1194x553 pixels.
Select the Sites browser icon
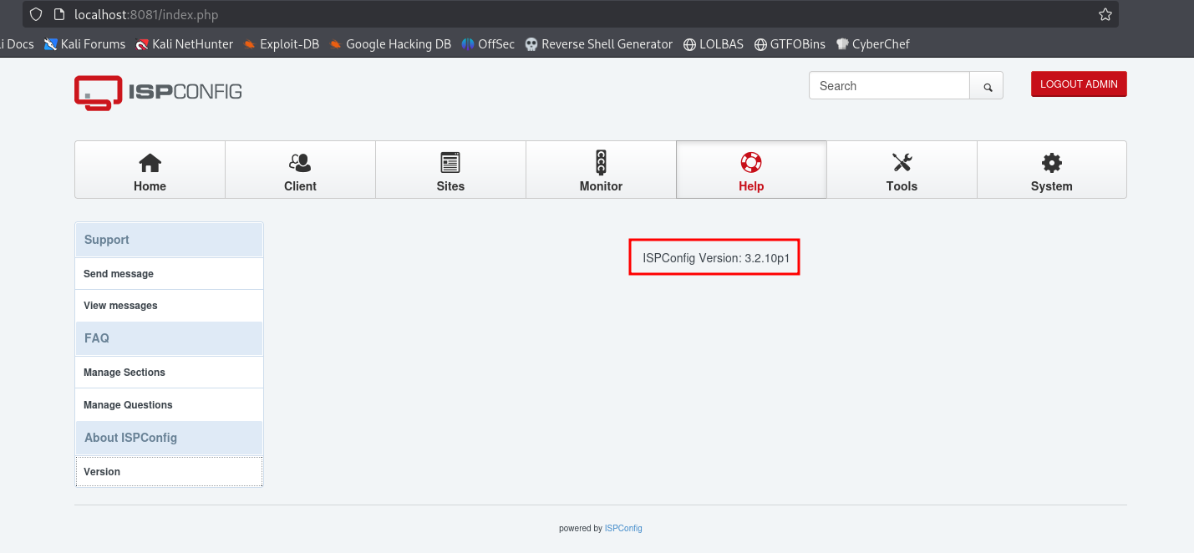(450, 162)
